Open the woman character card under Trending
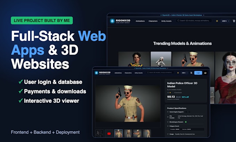The image size is (236, 142). point(134,59)
